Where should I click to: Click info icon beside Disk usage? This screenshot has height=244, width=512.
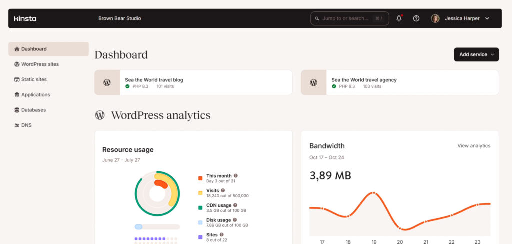click(235, 219)
